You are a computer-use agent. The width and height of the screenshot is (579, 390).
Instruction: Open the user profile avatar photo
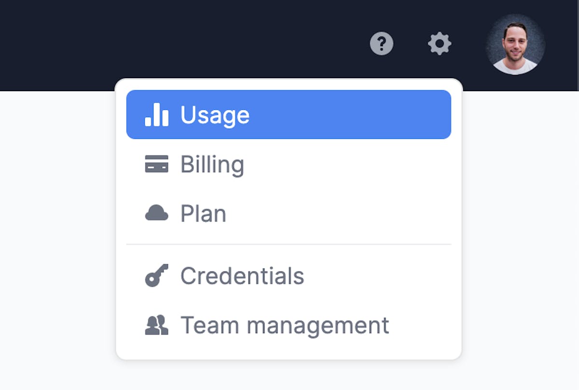[515, 44]
